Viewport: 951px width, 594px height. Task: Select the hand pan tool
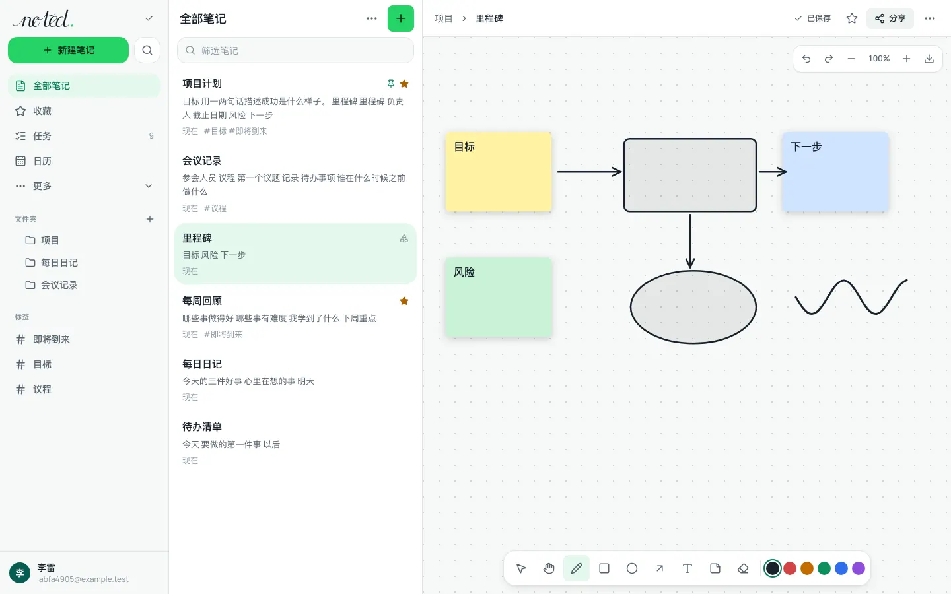tap(549, 568)
